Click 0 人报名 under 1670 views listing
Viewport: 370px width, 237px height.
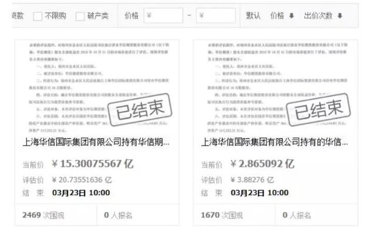tap(297, 215)
